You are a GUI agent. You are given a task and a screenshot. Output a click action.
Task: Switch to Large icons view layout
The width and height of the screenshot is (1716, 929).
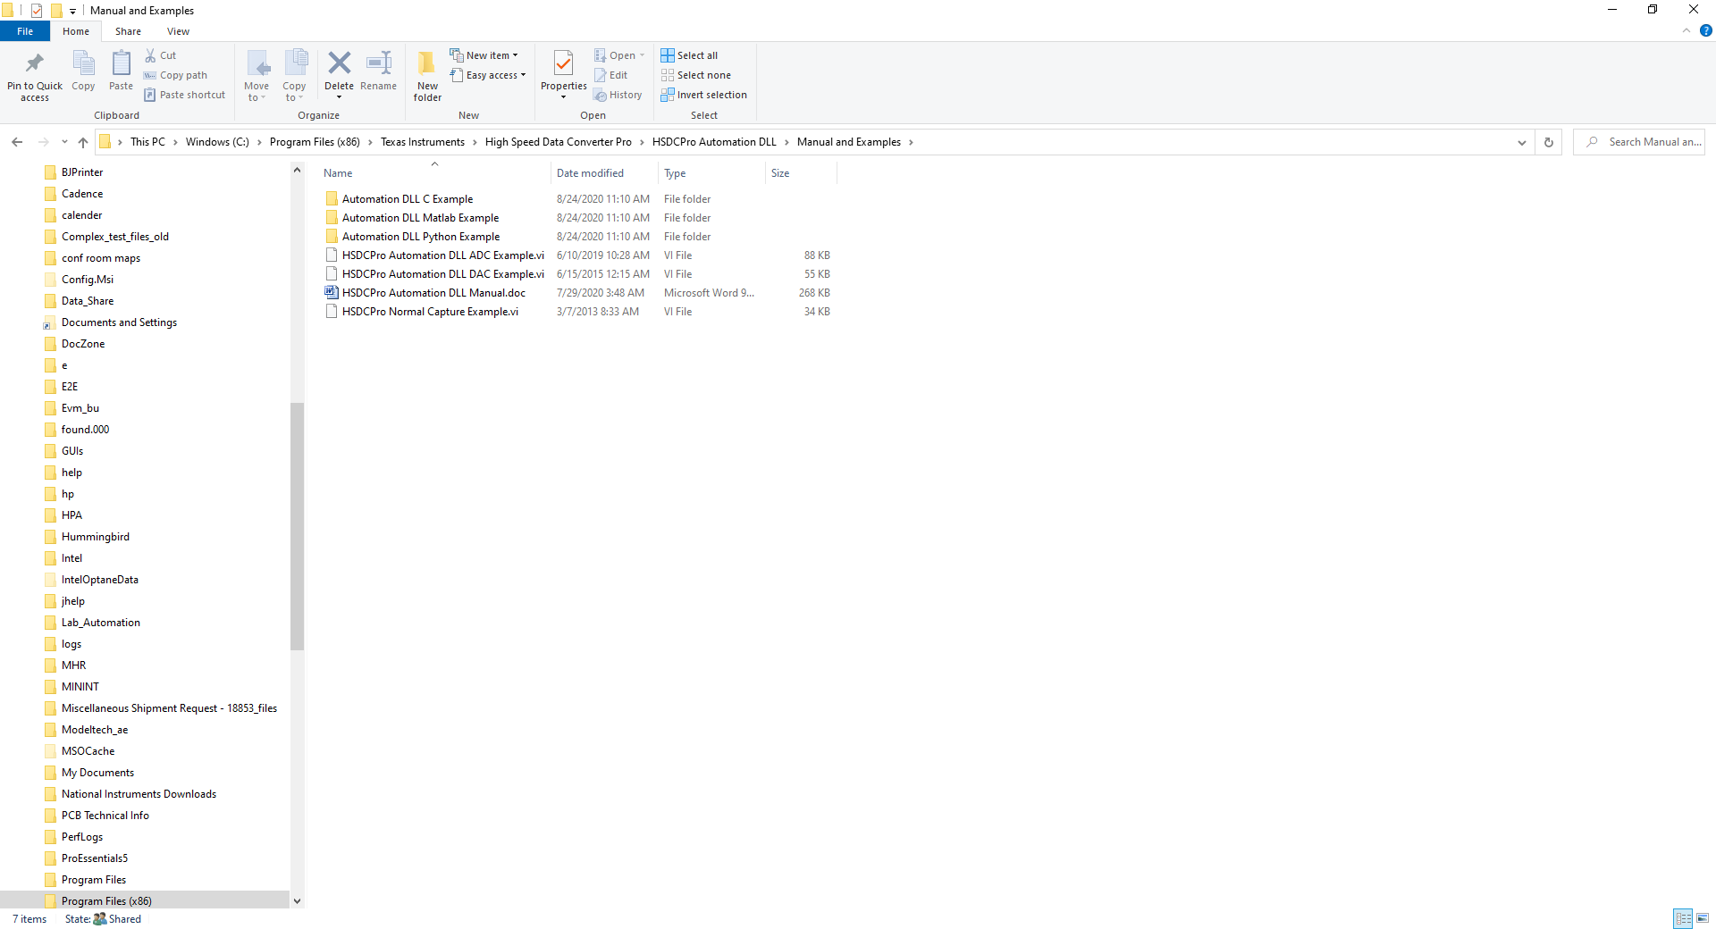pyautogui.click(x=1703, y=918)
